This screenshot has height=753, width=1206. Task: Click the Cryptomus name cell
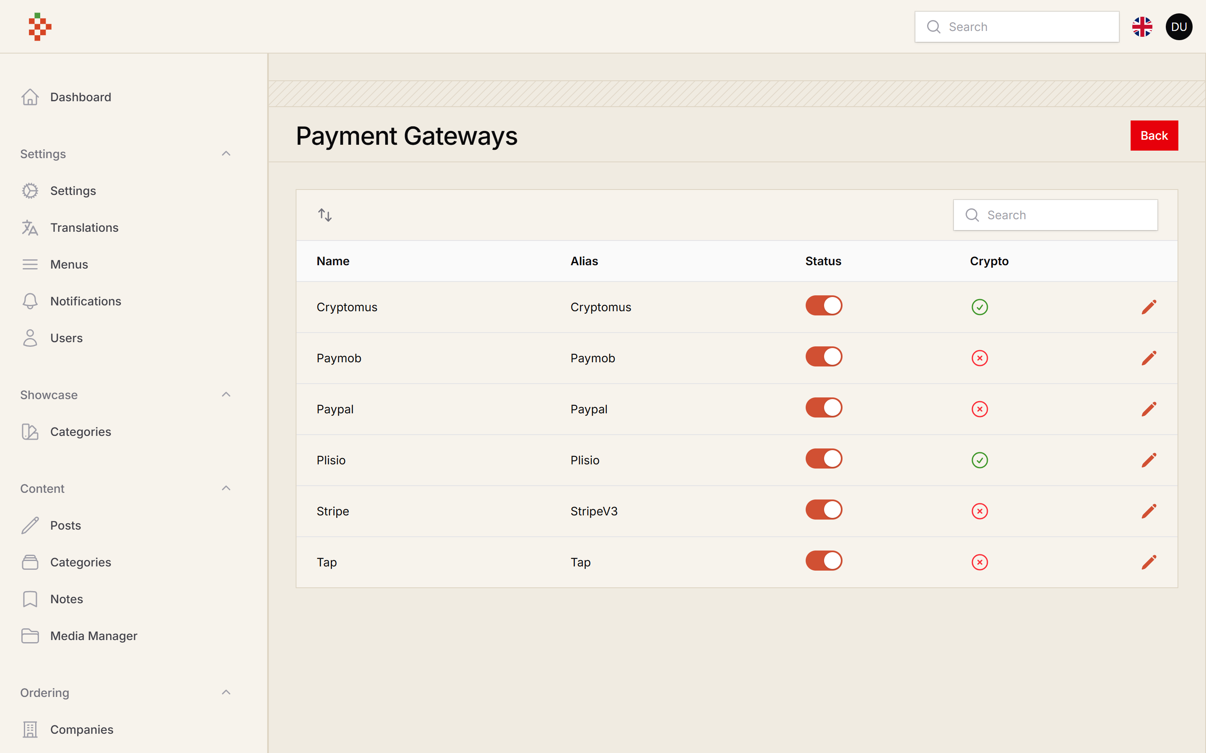tap(347, 307)
